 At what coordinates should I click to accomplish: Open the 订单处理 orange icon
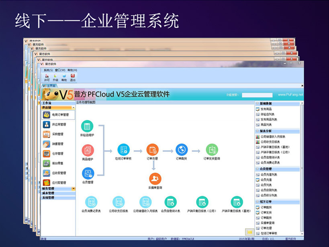point(153,150)
